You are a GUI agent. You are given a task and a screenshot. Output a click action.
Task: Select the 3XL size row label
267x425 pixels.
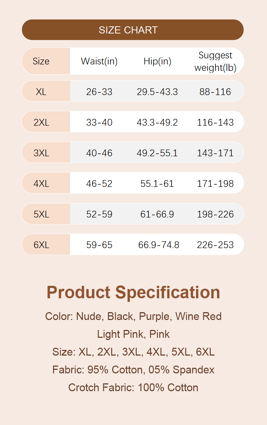41,153
